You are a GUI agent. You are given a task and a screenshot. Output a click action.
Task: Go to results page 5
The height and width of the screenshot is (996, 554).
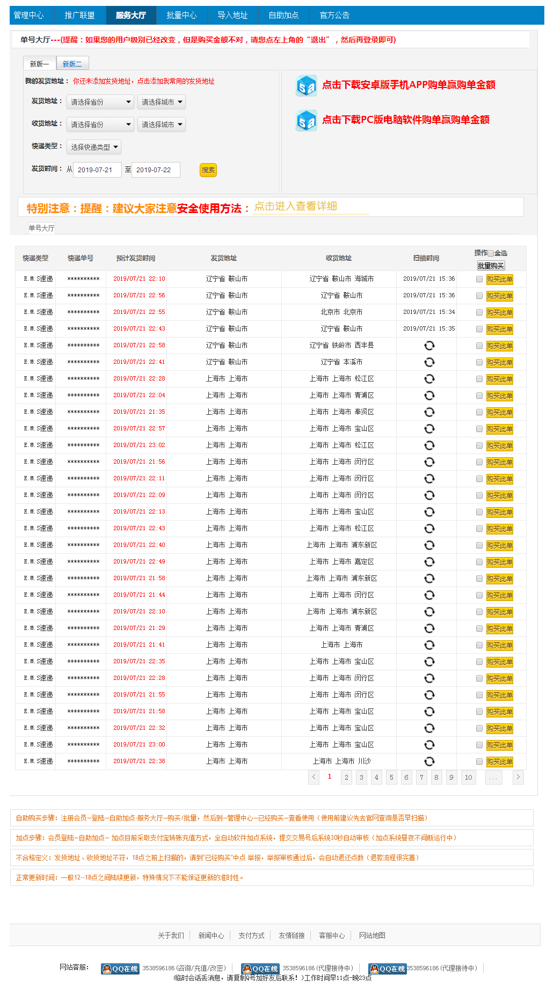[x=391, y=777]
